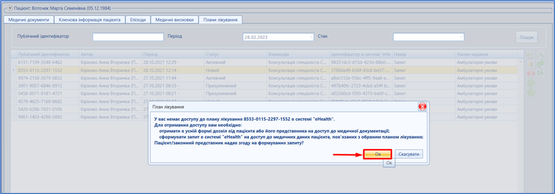Switch to the Медичні документи tab
Viewport: 555px width, 194px height.
point(29,20)
